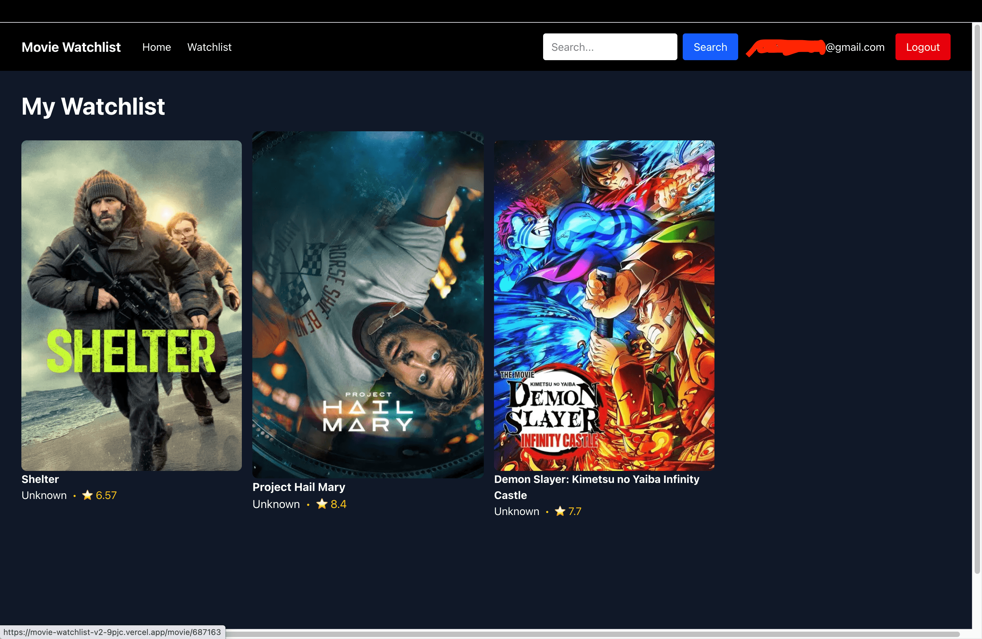
Task: Open the Shelter movie poster
Action: (x=132, y=305)
